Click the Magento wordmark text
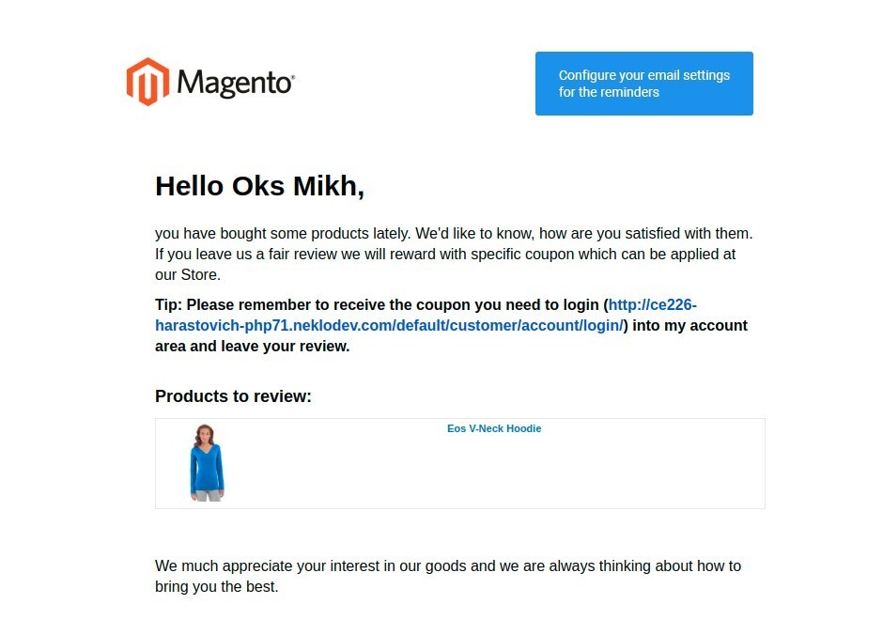 coord(234,83)
